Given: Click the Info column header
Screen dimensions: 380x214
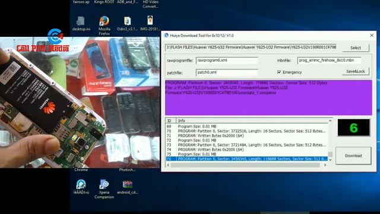Looking at the screenshot, I should (x=252, y=121).
